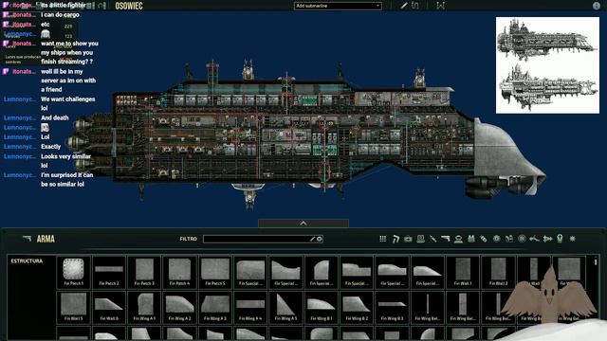Click the 'Looks very similar lol' chat message

tap(65, 161)
